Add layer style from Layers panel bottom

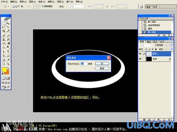pos(144,120)
